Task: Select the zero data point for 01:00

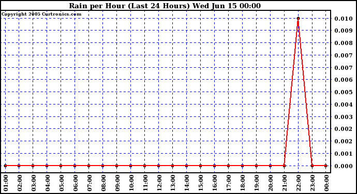Action: point(6,166)
